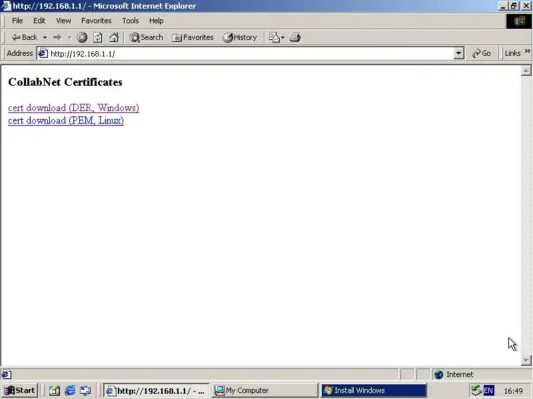This screenshot has height=399, width=533.
Task: Click Show Desktop quick launch icon
Action: pos(55,390)
